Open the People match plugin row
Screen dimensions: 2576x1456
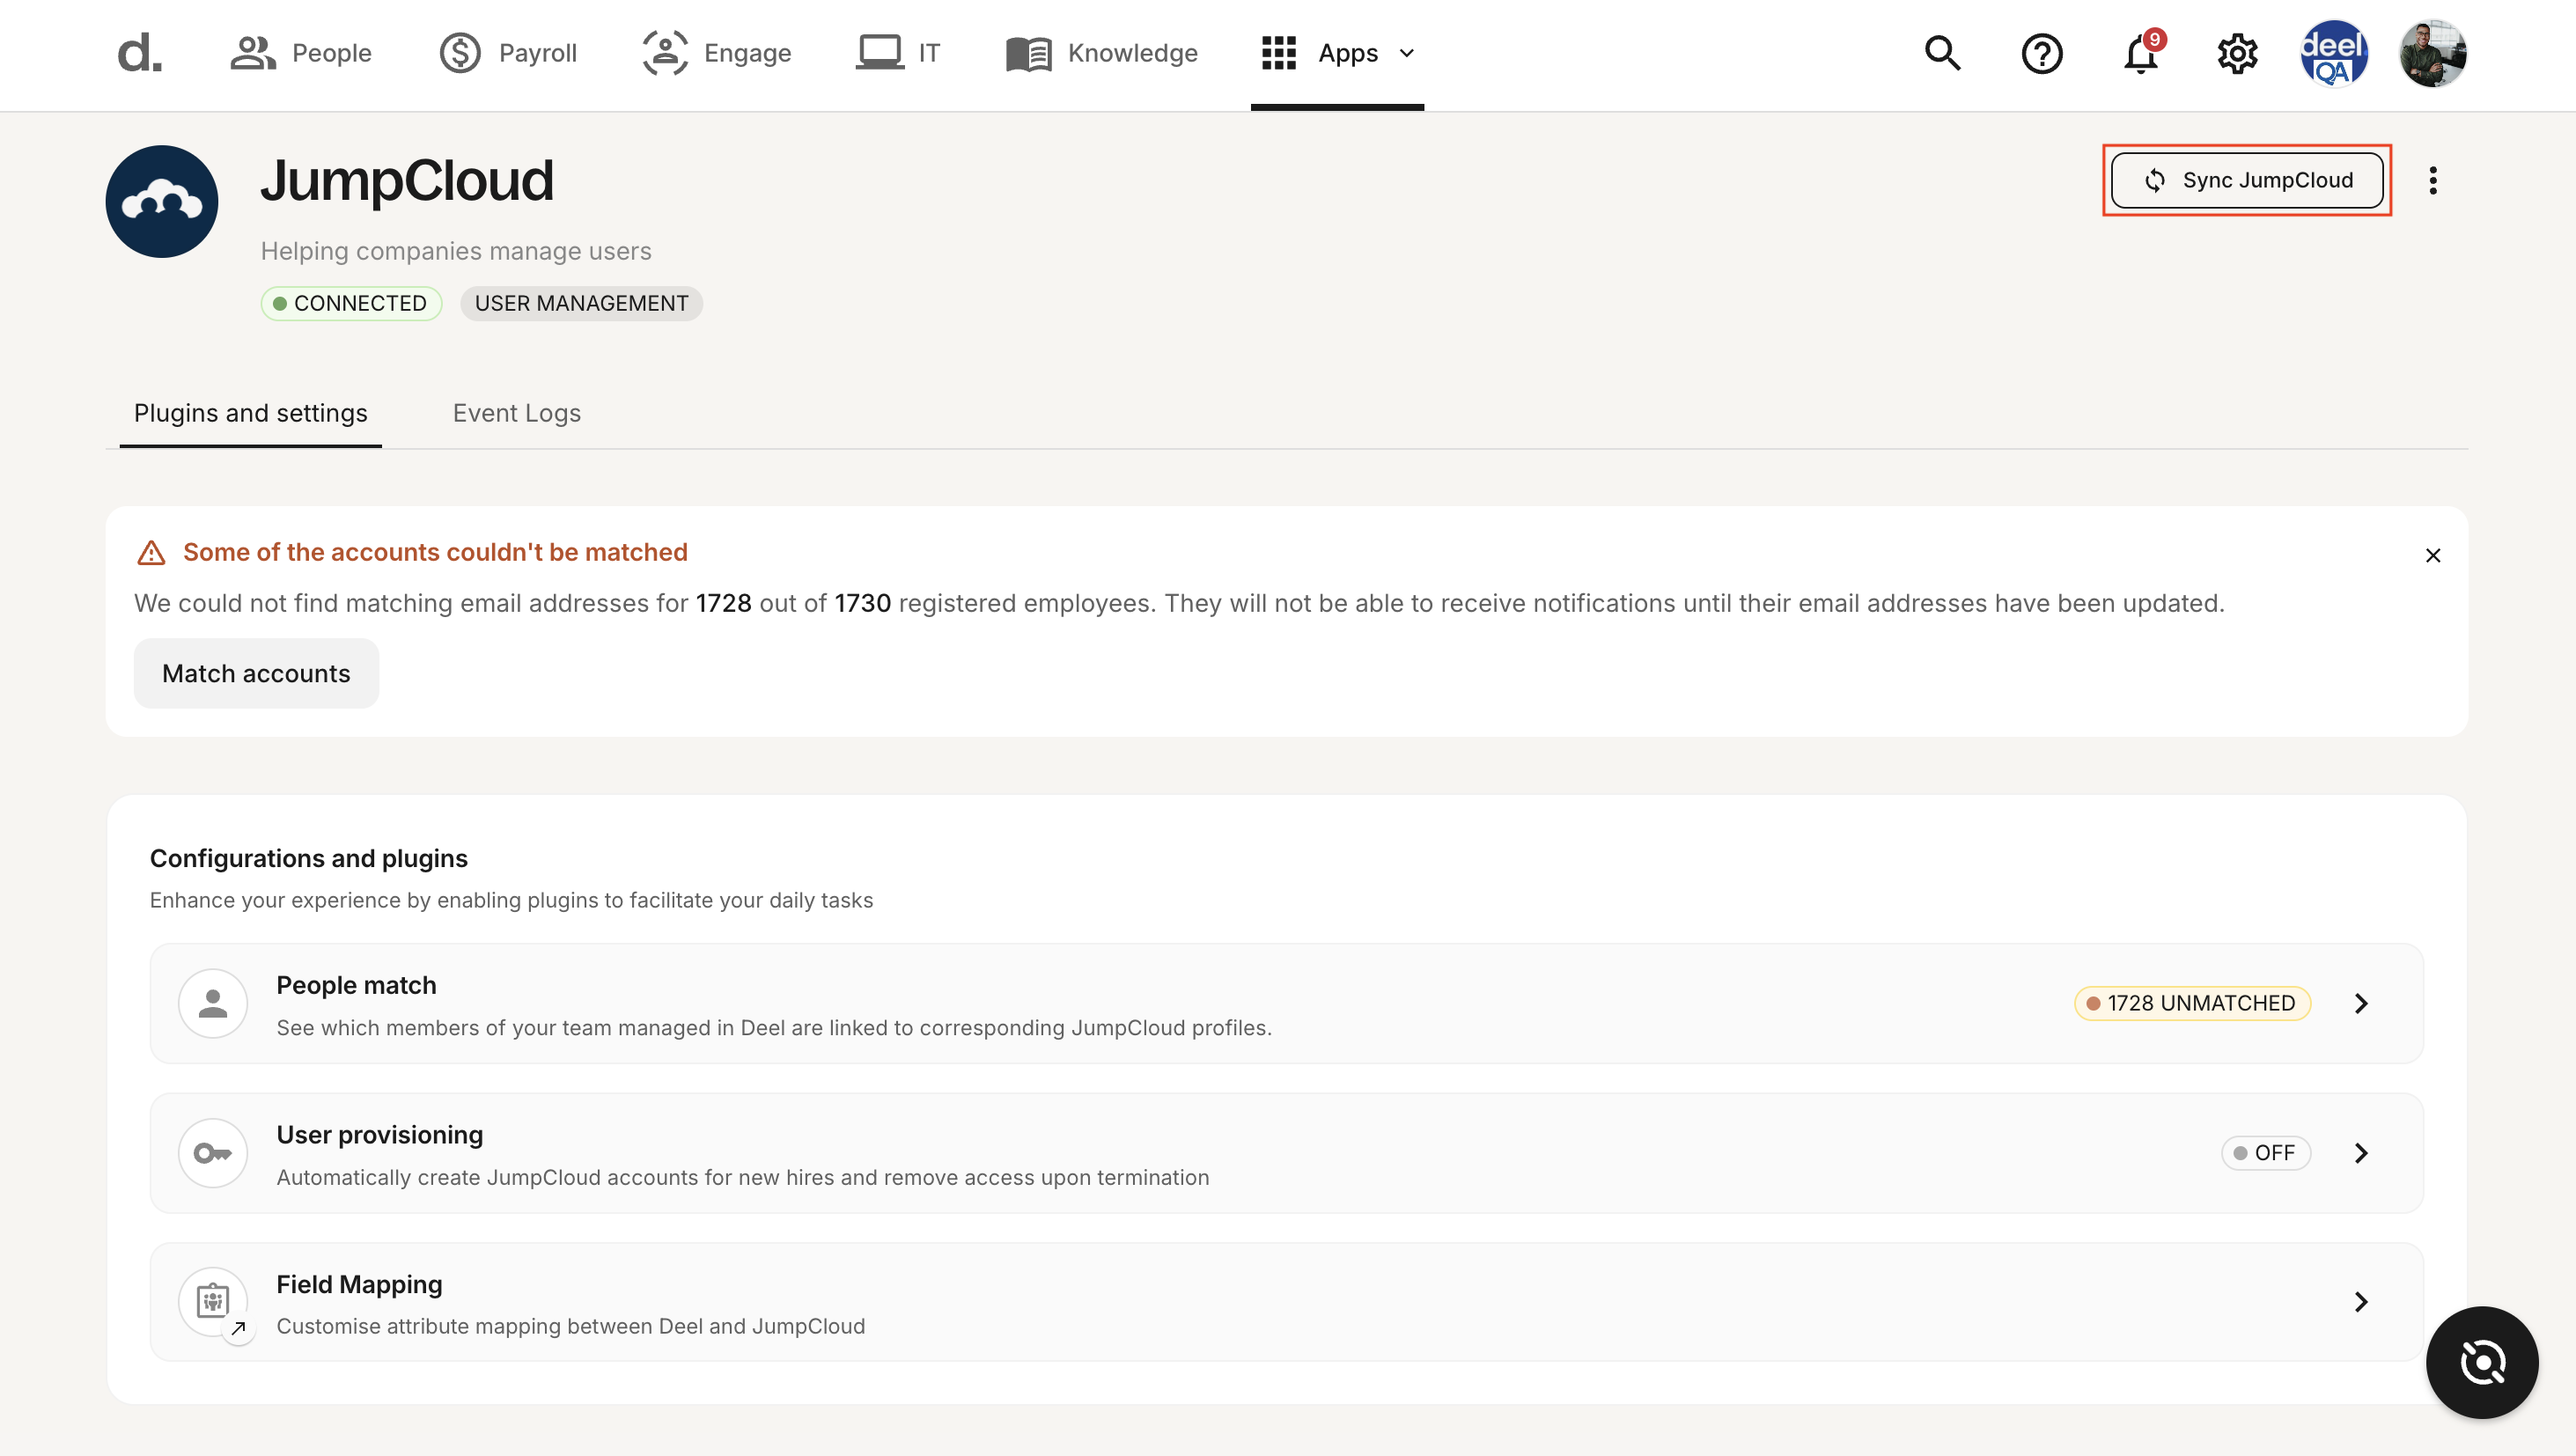pos(1286,1003)
